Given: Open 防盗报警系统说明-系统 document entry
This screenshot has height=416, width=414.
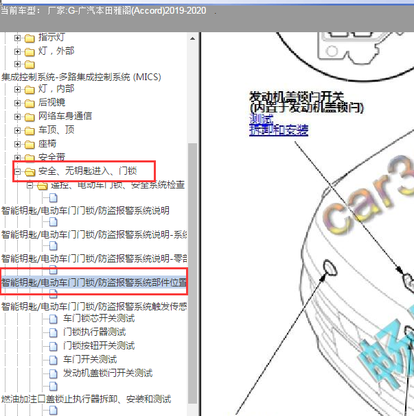Looking at the screenshot, I should tap(94, 234).
